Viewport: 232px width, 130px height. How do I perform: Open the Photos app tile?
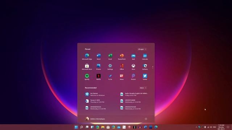[x=99, y=67]
